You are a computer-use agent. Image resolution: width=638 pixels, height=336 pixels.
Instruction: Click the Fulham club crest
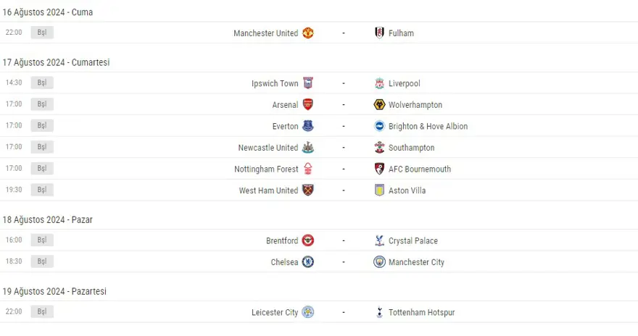coord(379,33)
